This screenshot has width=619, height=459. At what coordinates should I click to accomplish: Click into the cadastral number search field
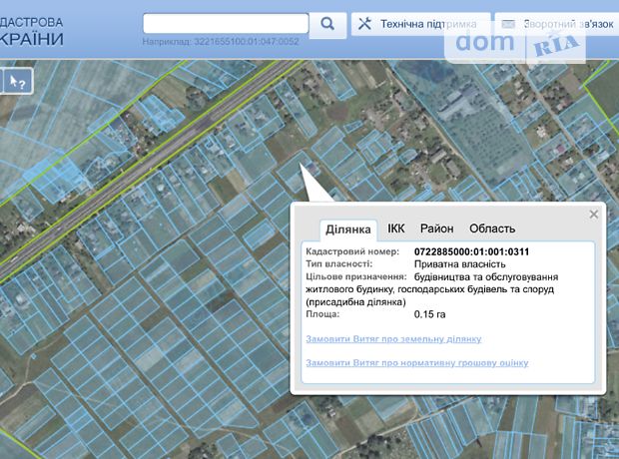click(x=226, y=24)
